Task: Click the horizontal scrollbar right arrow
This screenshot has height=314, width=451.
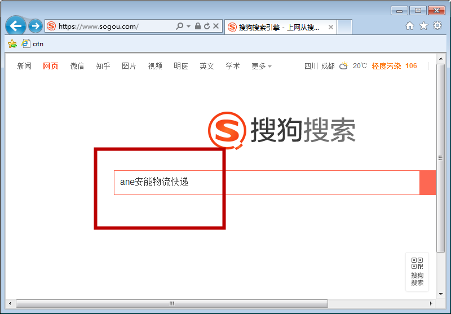Action: [431, 303]
